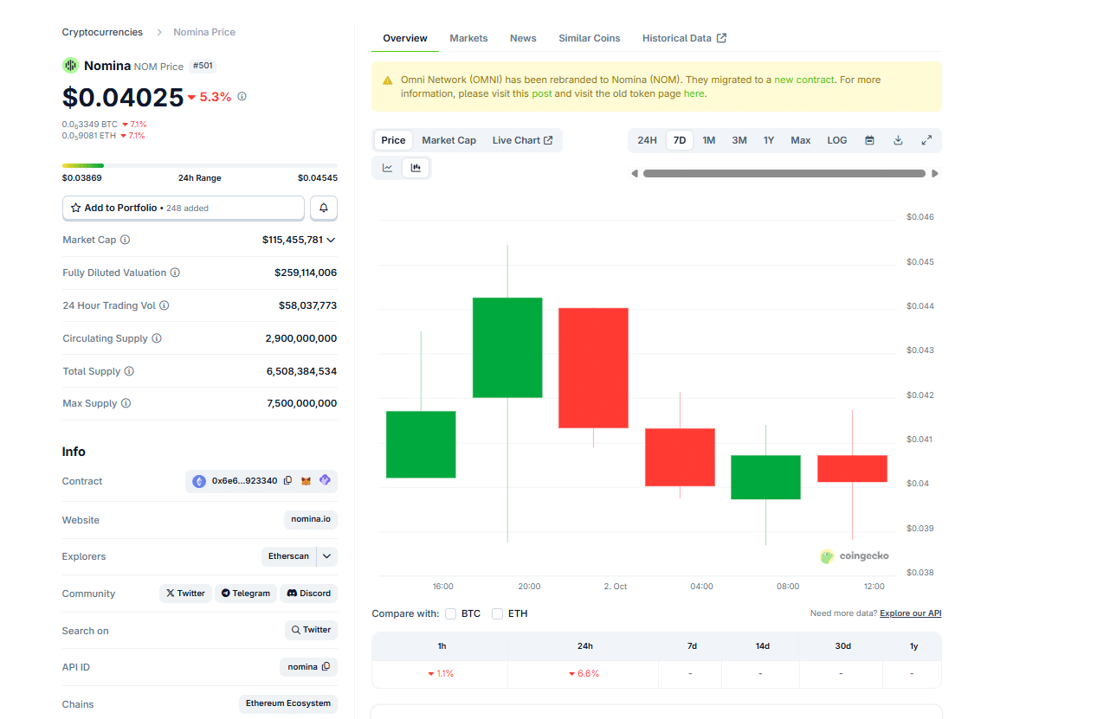
Task: Expand chart to fullscreen with arrows icon
Action: coord(926,139)
